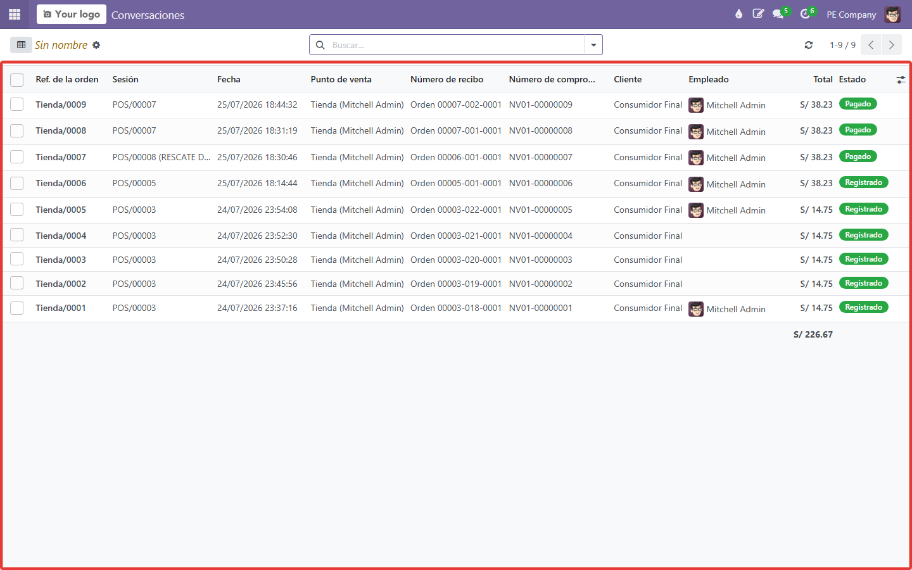This screenshot has width=912, height=570.
Task: Click Registrado badge in Tienda/0004 row
Action: [863, 235]
